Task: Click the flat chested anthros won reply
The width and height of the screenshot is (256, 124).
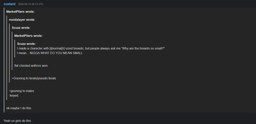Action: click(x=31, y=66)
